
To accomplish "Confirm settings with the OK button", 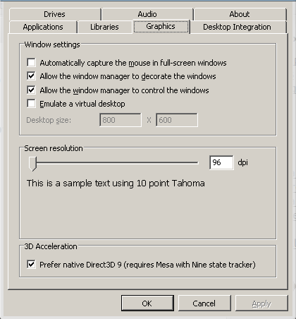I will (147, 303).
